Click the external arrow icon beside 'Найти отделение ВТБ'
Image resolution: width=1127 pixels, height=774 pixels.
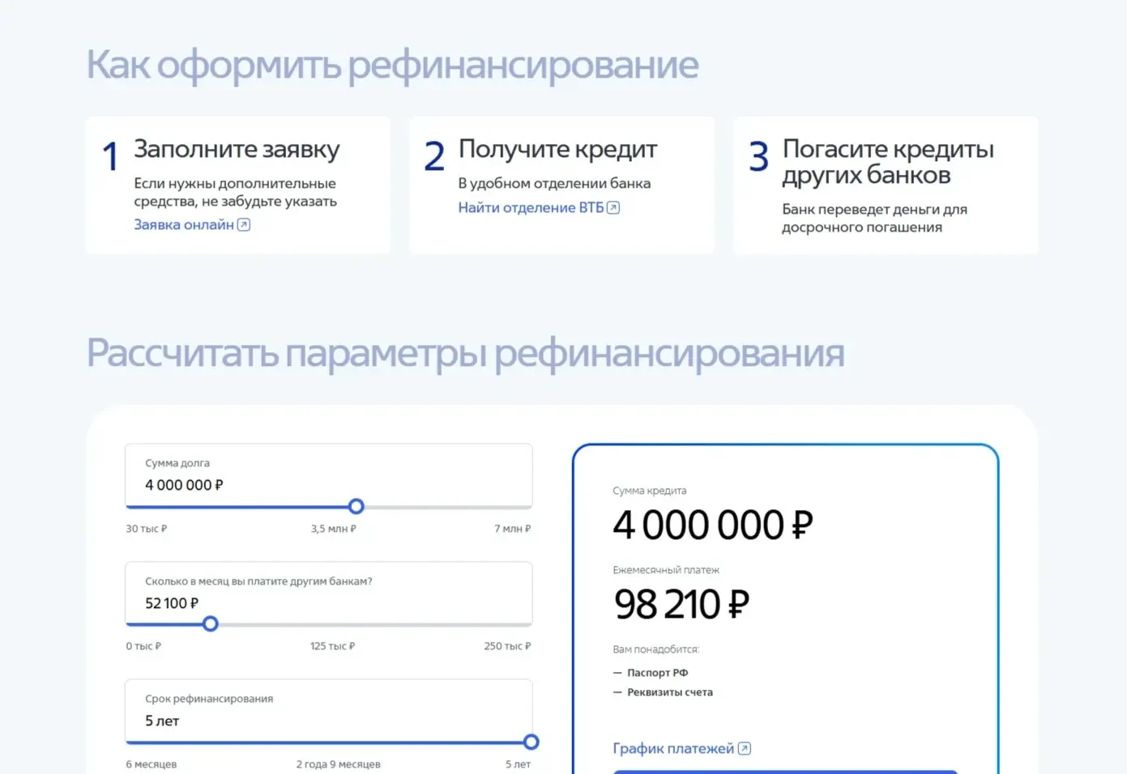pos(613,208)
